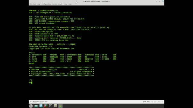Click the 'A>dir' command line
This screenshot has height=108, width=193.
click(32, 53)
